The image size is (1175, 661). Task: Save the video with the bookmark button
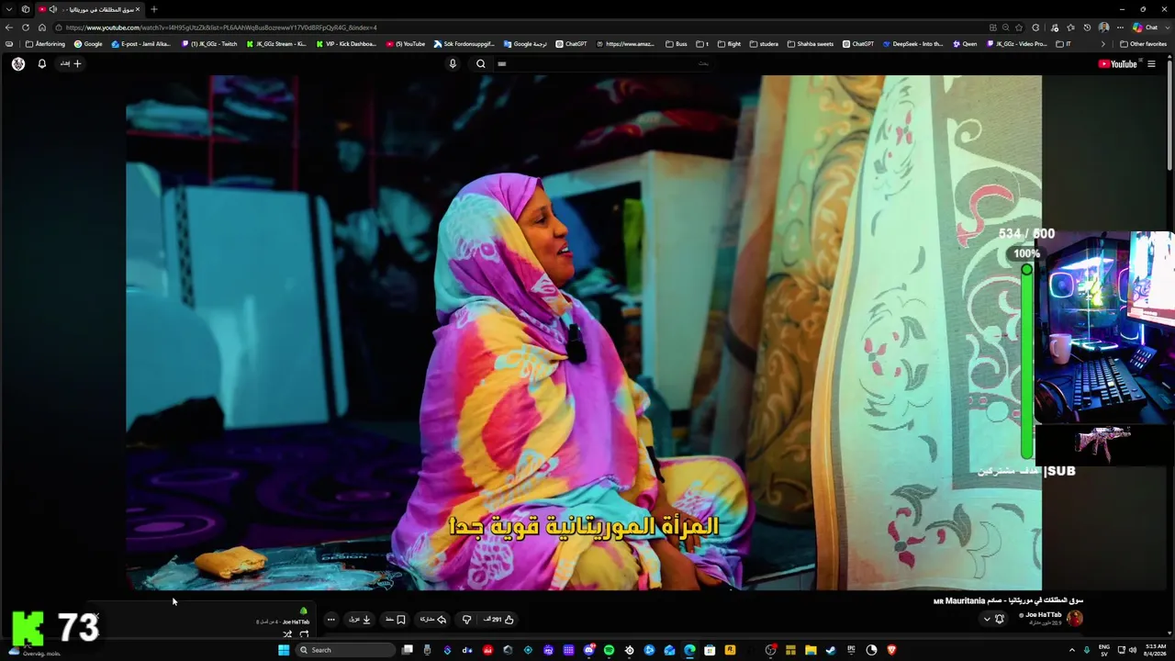396,620
